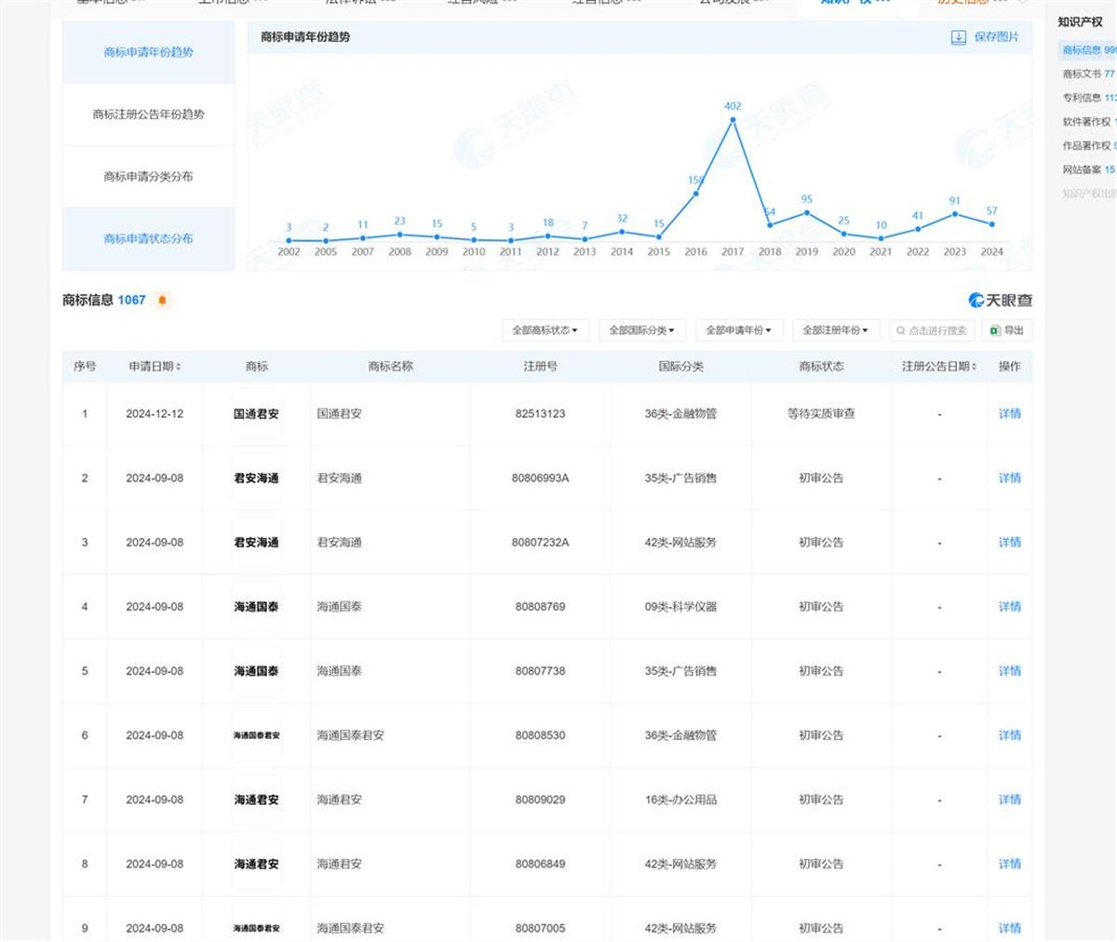Sort by 申请日期 using the sort arrows
The image size is (1117, 942).
click(x=179, y=367)
